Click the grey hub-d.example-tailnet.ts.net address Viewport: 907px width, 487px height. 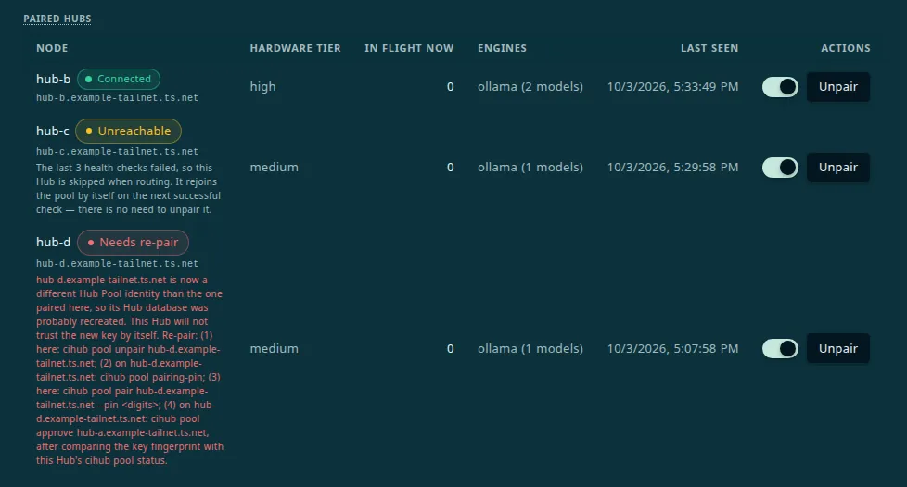(x=118, y=264)
